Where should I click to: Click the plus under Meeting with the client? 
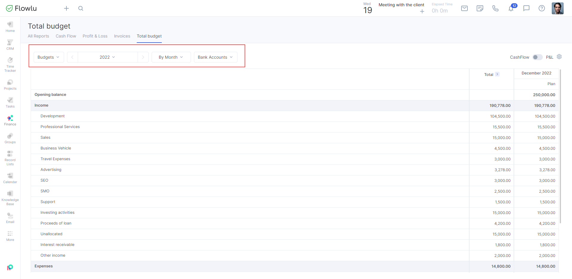coord(422,12)
